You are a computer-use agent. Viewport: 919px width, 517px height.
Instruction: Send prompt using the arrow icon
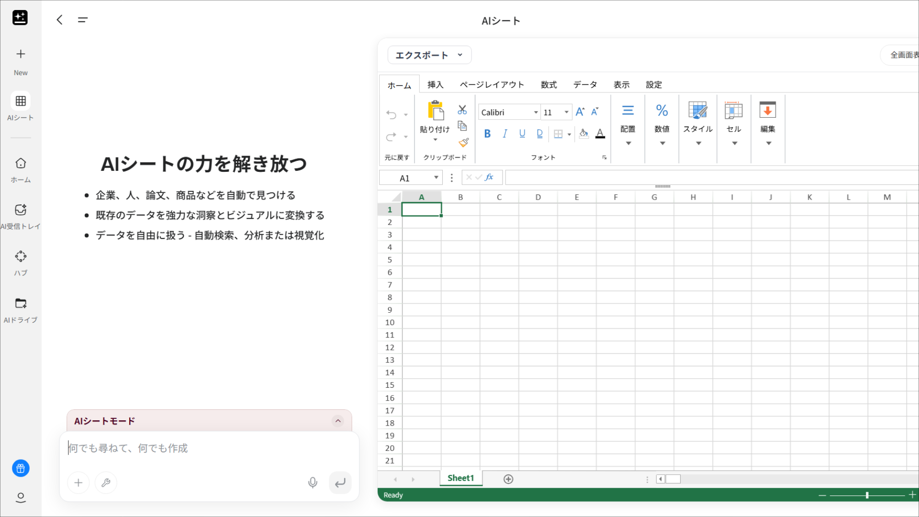[x=340, y=483]
